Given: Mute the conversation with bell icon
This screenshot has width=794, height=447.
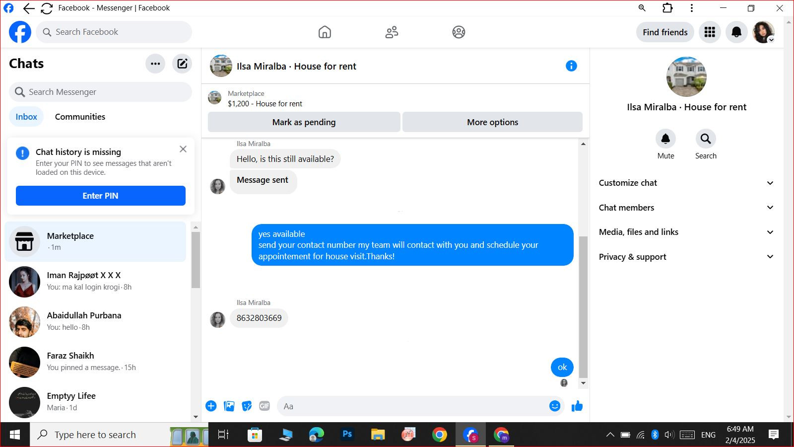Looking at the screenshot, I should [x=665, y=139].
